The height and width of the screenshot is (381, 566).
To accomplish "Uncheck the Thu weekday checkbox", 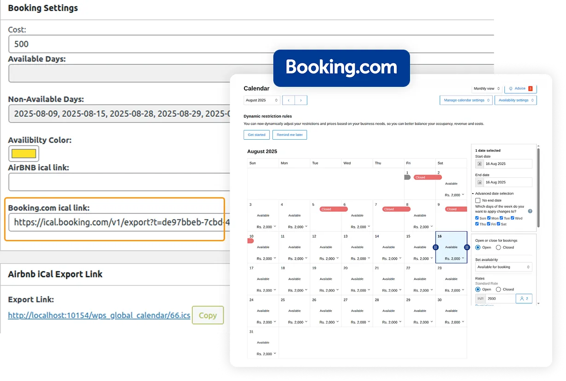I will pyautogui.click(x=477, y=224).
